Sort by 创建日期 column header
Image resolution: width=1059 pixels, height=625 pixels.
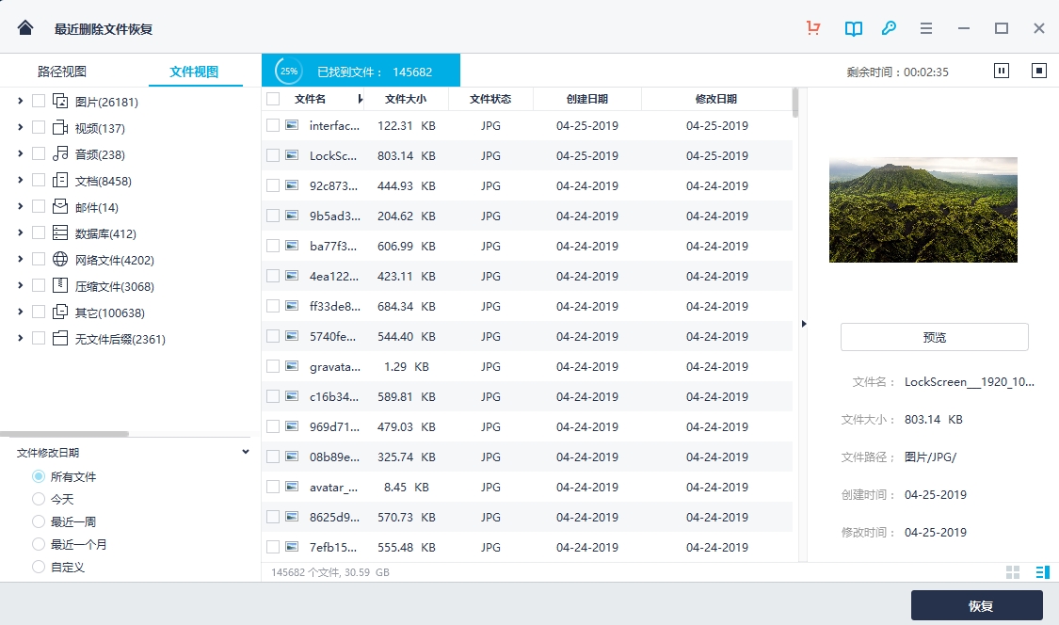[x=586, y=99]
